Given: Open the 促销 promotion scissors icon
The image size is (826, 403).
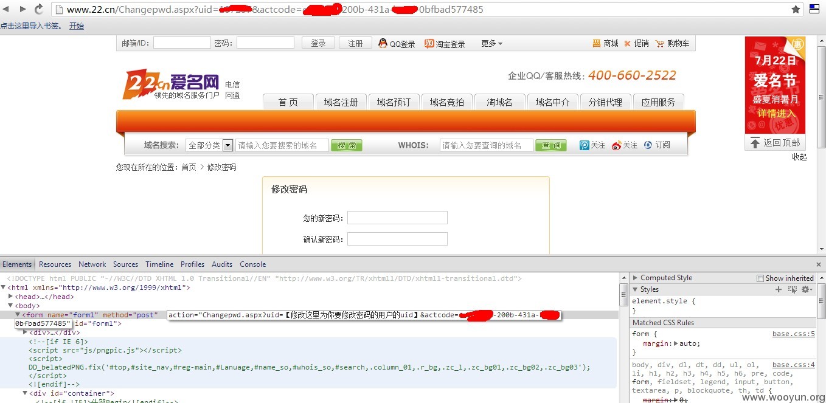Looking at the screenshot, I should 628,43.
